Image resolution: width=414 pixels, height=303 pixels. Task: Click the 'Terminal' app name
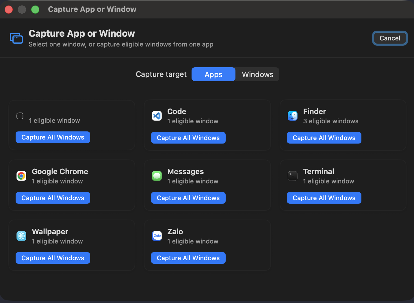[x=319, y=172]
